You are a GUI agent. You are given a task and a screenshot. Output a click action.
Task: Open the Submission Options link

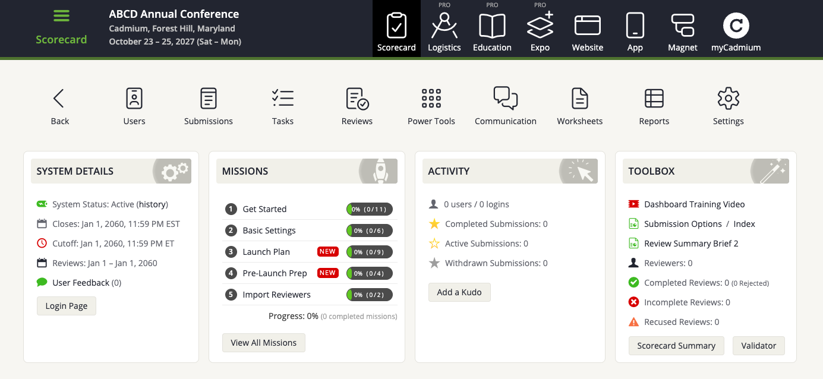pyautogui.click(x=683, y=224)
